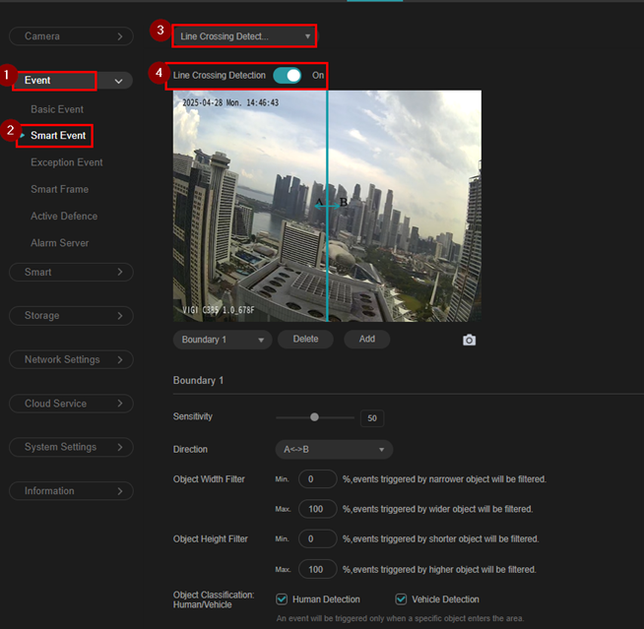Click the camera snapshot icon below preview

coord(469,340)
